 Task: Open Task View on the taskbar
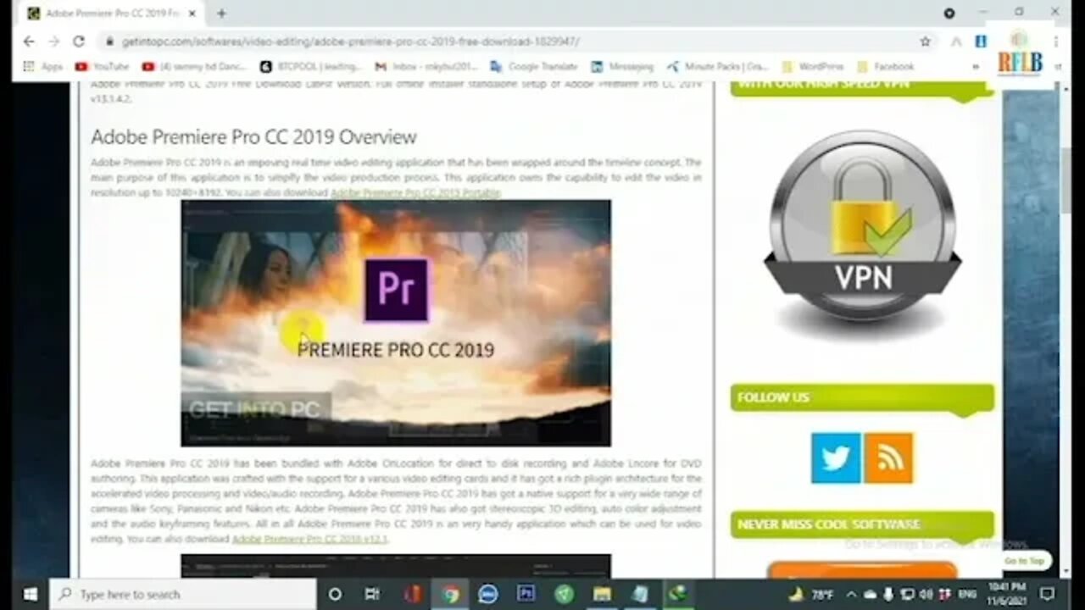point(371,594)
